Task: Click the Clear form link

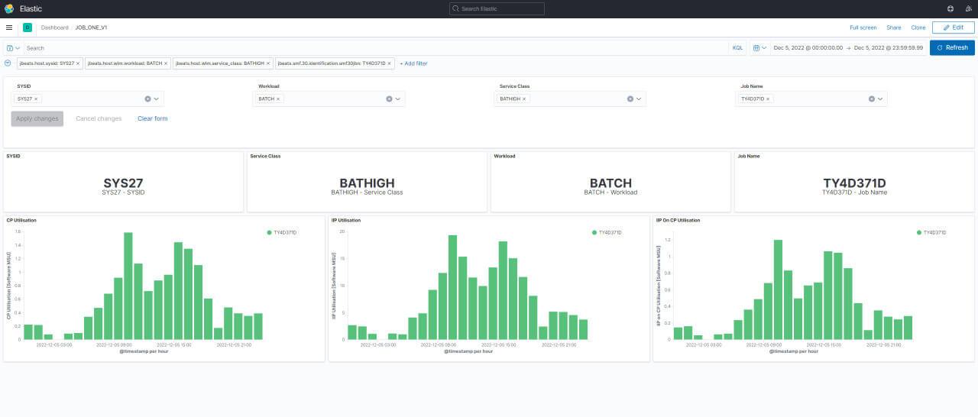Action: pos(152,118)
